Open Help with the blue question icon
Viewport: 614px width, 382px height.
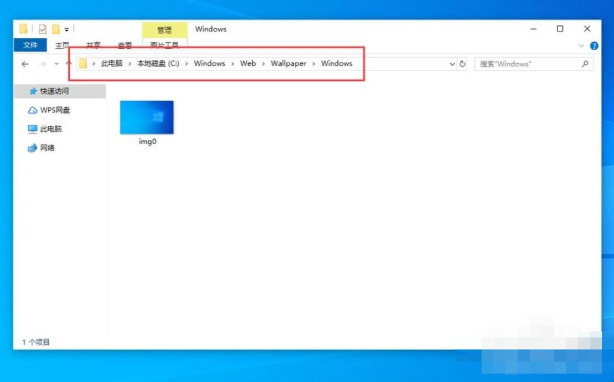(594, 46)
